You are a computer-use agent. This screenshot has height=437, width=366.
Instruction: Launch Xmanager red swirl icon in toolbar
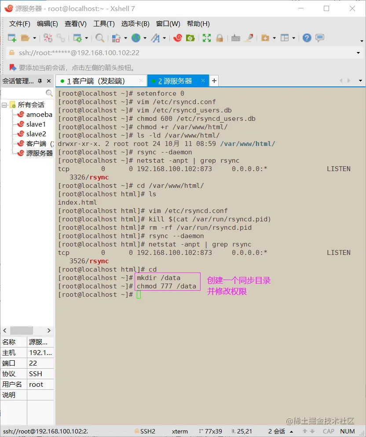(177, 38)
